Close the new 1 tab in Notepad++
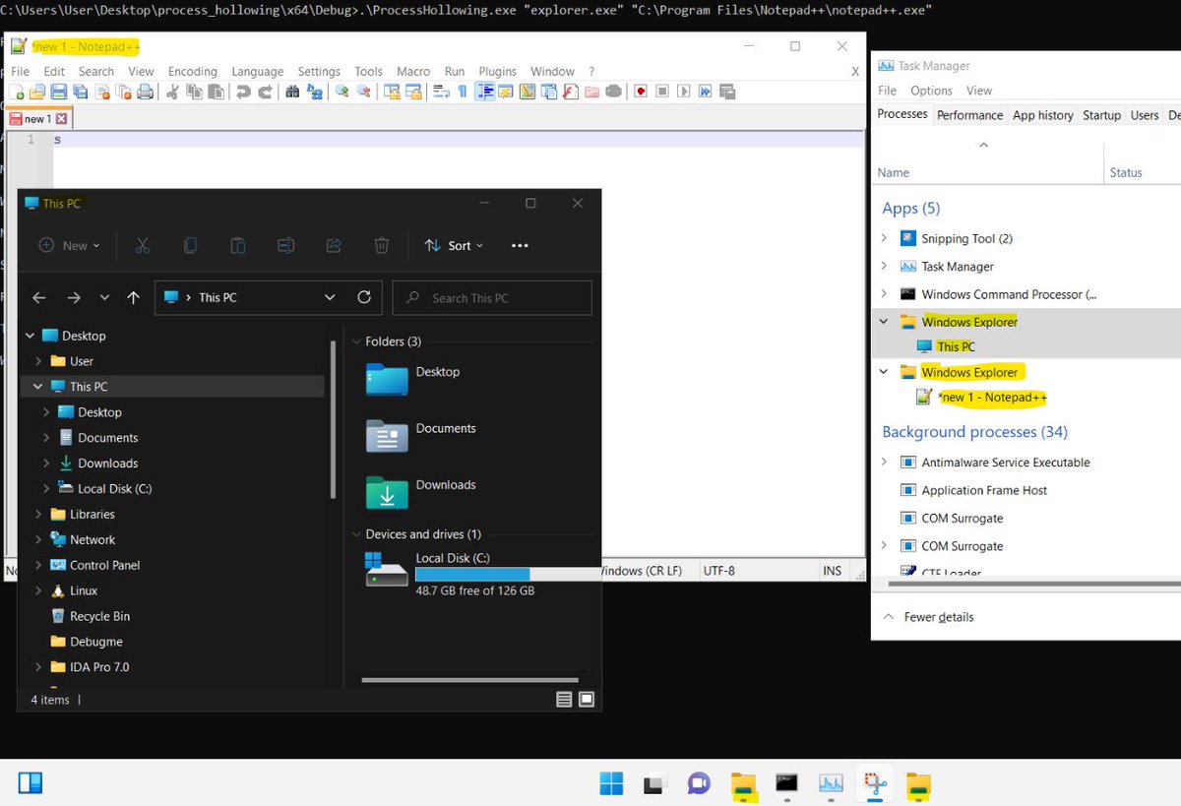 (x=61, y=119)
